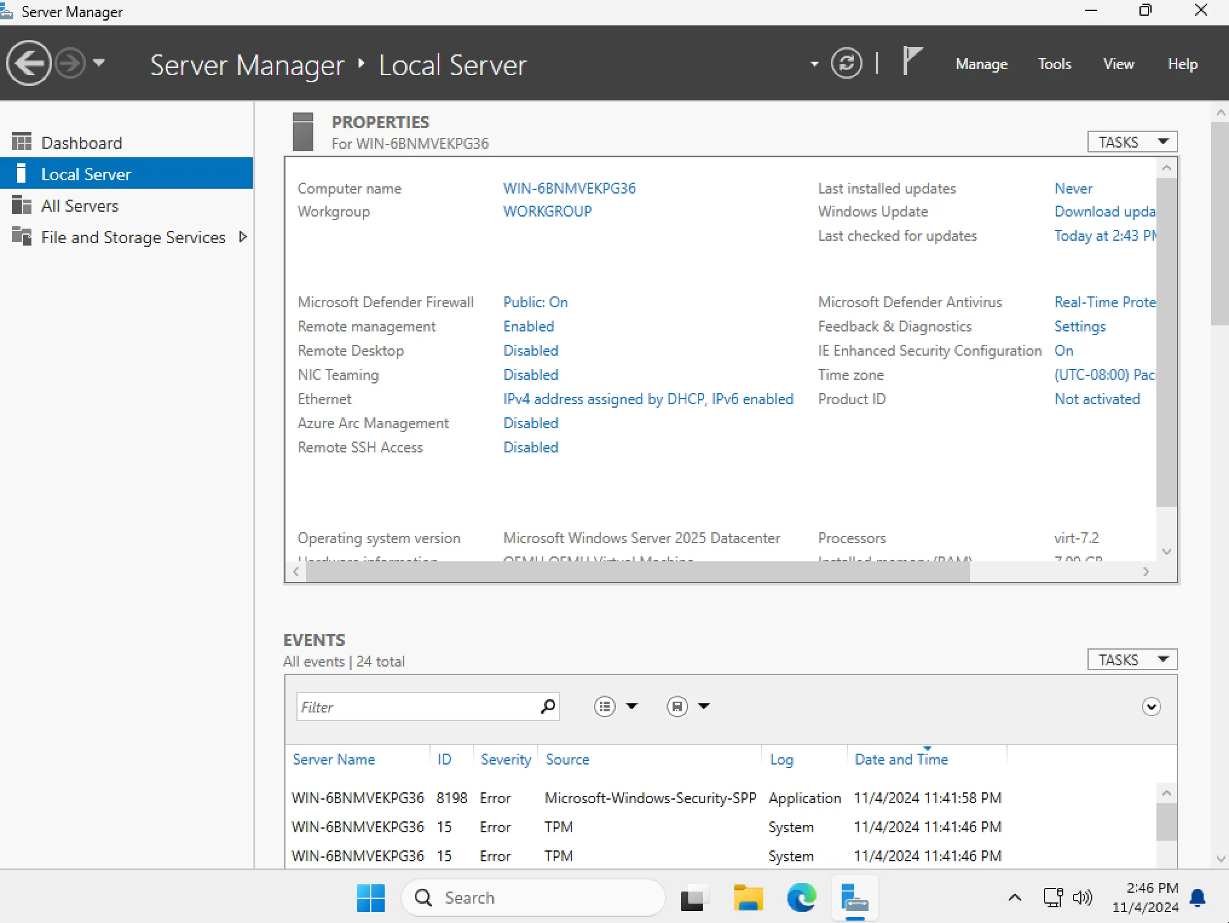Screen dimensions: 1229x923
Task: Click the events Filter text field
Action: [417, 706]
